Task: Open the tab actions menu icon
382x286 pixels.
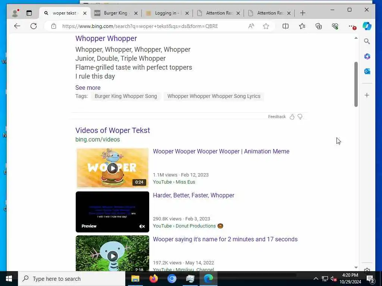Action: 29,13
